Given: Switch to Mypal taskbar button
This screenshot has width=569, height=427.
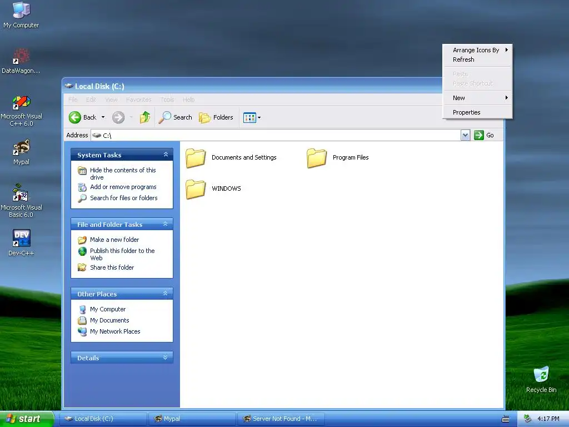Looking at the screenshot, I should pos(192,419).
